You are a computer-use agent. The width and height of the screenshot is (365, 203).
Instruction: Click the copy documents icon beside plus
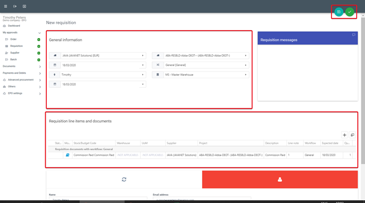352,135
